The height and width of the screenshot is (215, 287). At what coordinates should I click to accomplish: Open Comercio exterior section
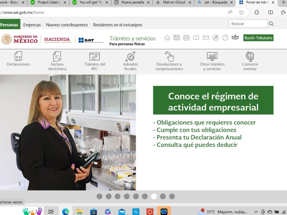pos(250,61)
